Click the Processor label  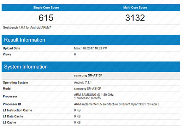point(10,96)
